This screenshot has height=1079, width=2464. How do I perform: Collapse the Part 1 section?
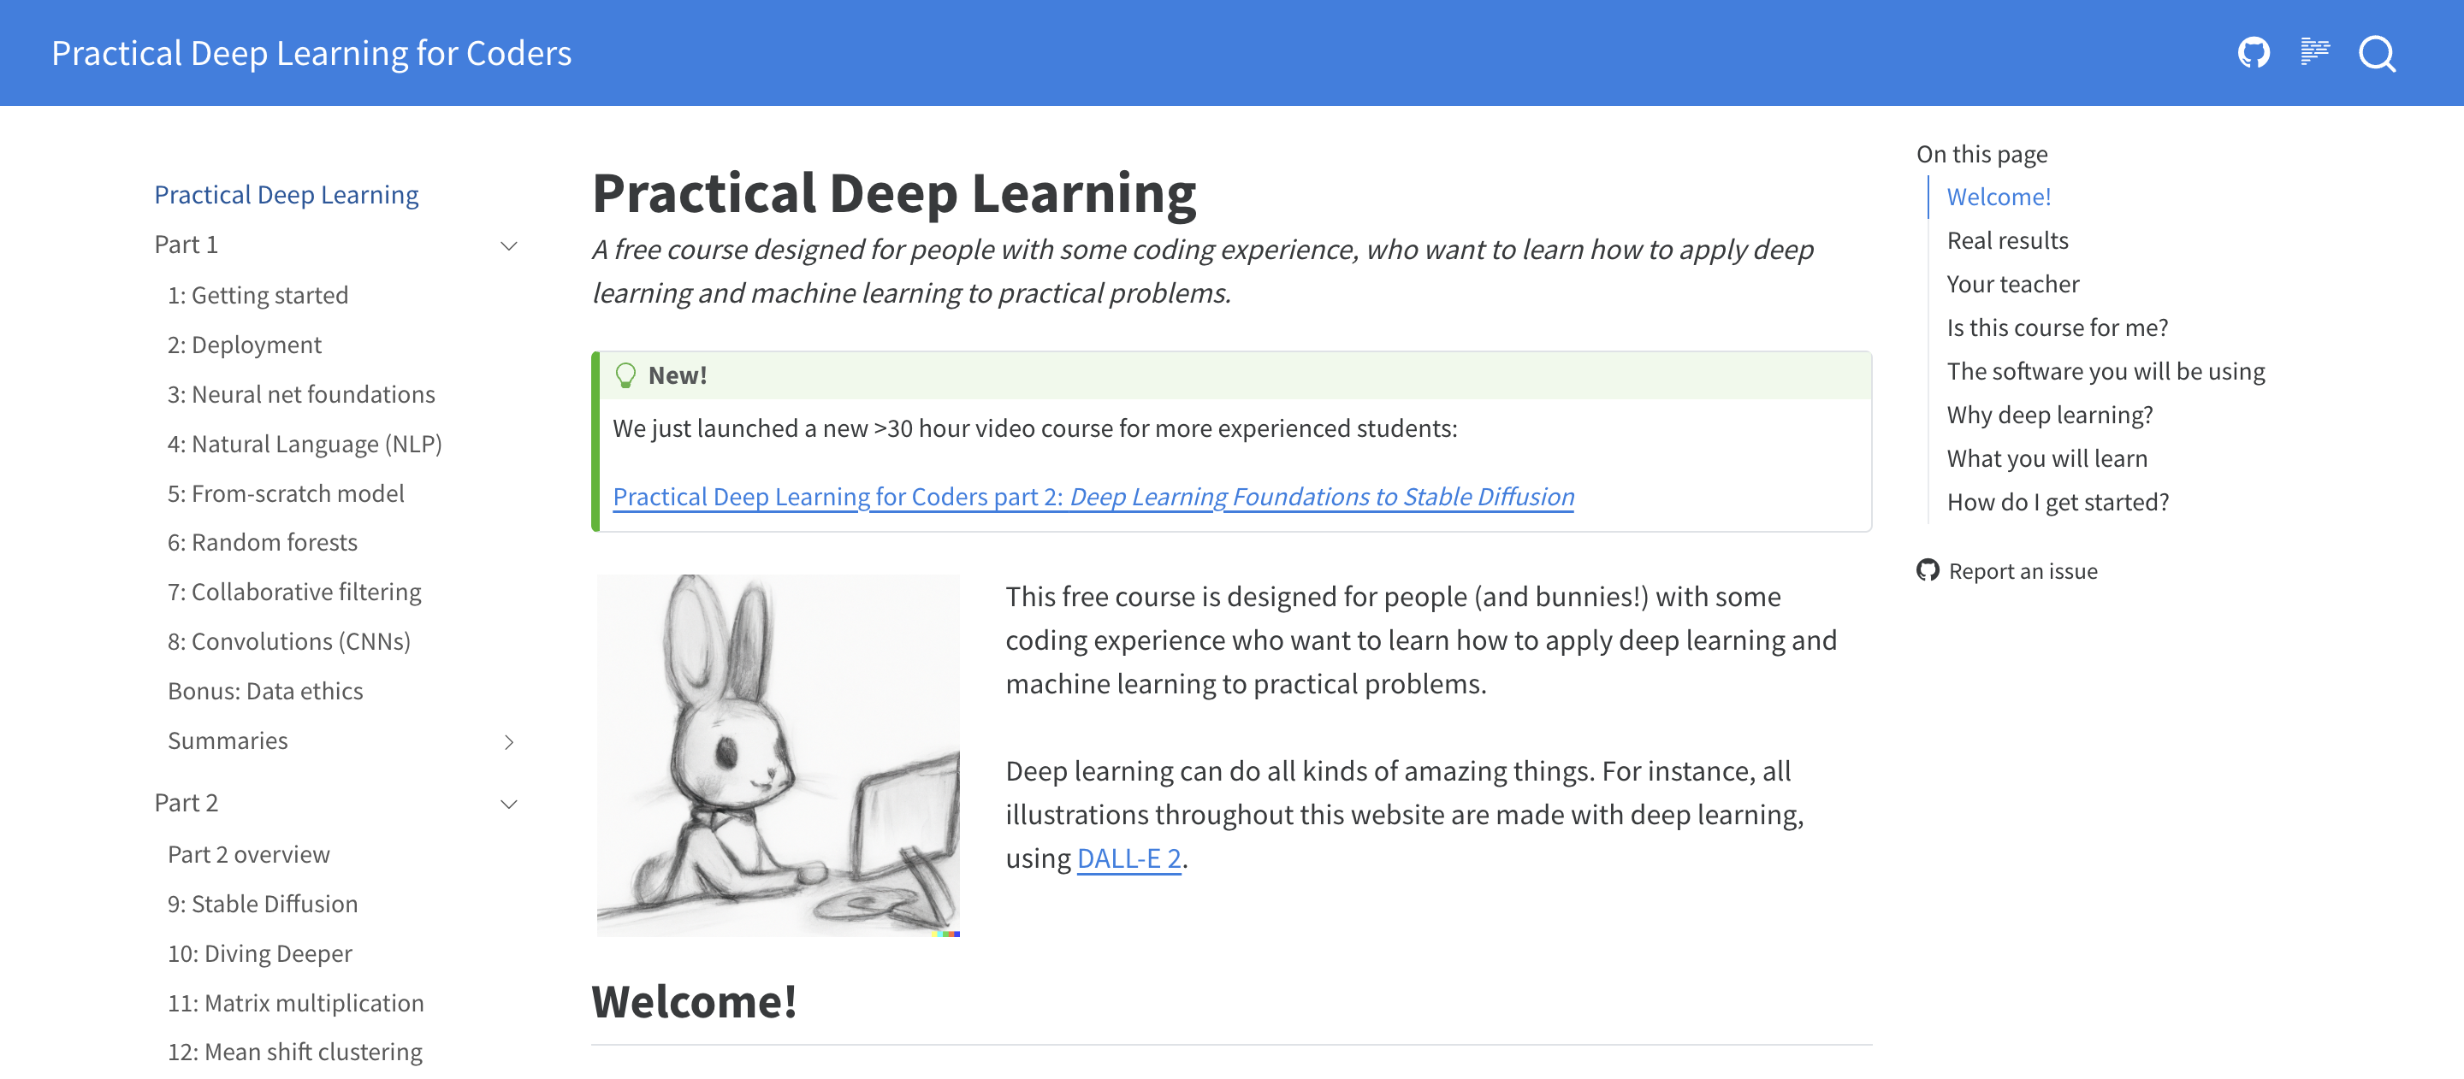point(508,245)
